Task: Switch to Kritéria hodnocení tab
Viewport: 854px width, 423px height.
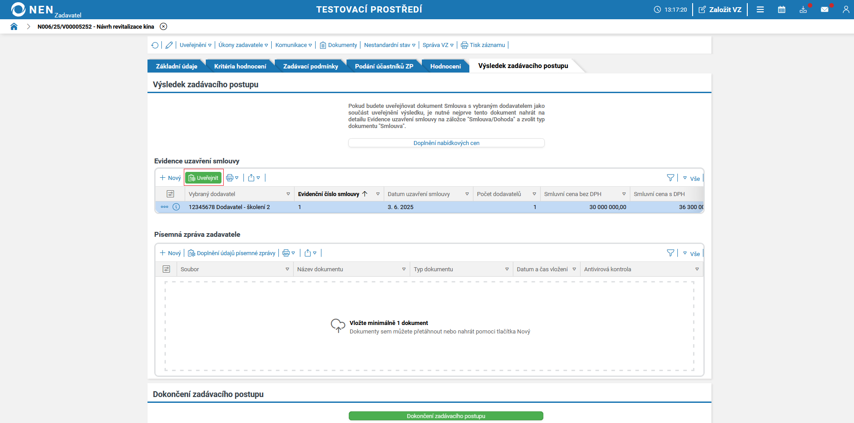Action: (240, 66)
